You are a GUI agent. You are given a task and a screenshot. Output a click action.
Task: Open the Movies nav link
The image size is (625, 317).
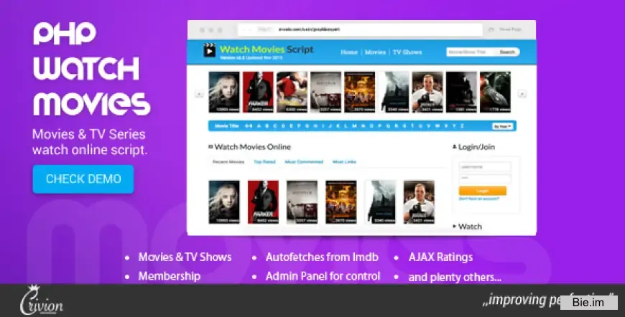[x=375, y=52]
